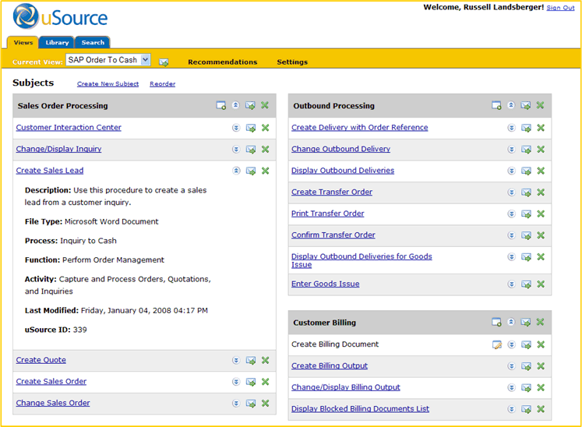Click the send icon in Sales Order Processing header
Image resolution: width=582 pixels, height=427 pixels.
[251, 105]
